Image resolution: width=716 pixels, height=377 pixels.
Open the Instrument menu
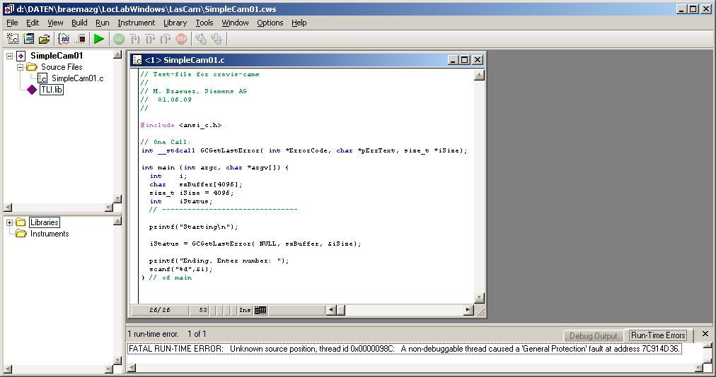coord(136,23)
